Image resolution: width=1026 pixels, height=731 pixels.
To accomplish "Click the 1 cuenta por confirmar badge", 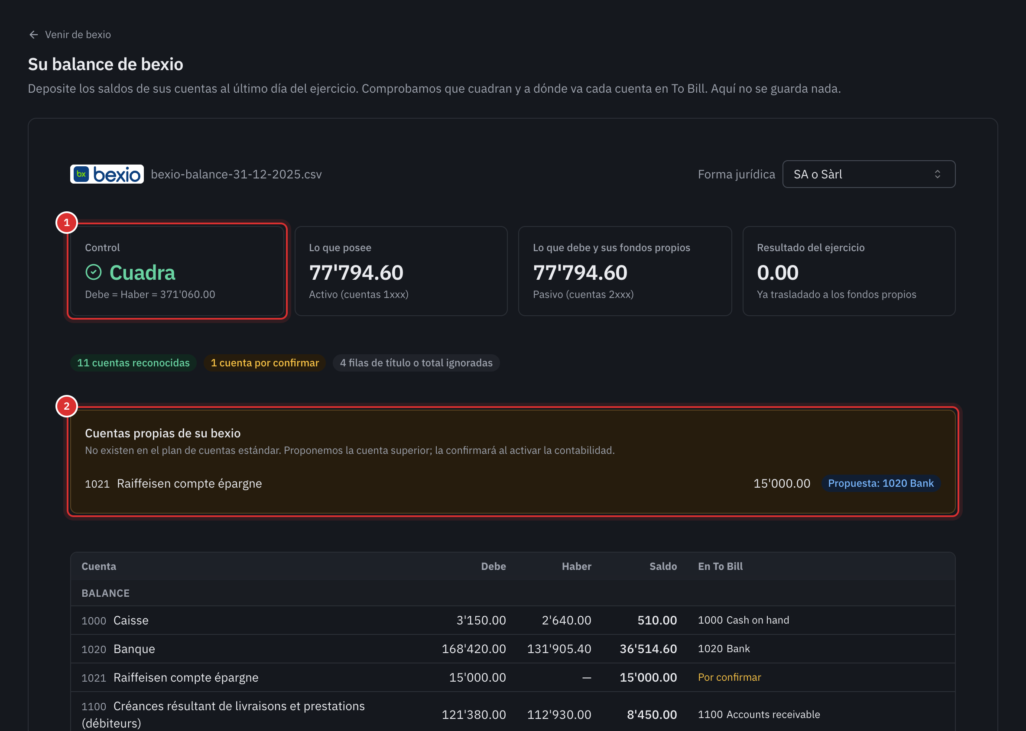I will pyautogui.click(x=265, y=363).
